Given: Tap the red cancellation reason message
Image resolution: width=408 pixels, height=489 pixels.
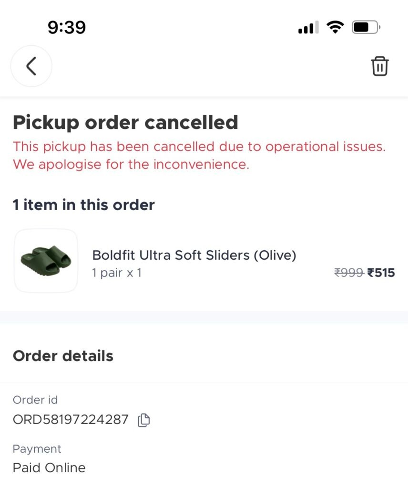Looking at the screenshot, I should 199,155.
